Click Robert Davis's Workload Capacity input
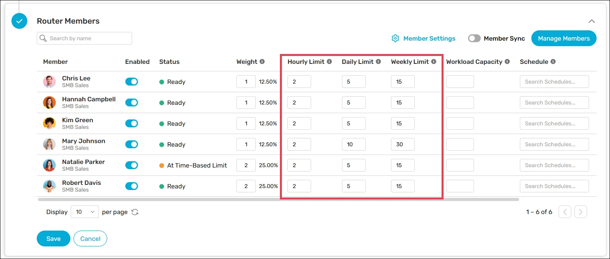Viewport: 610px width, 259px height. pos(460,186)
